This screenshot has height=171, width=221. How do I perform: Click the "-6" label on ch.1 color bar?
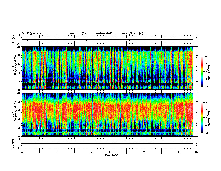click(x=206, y=56)
